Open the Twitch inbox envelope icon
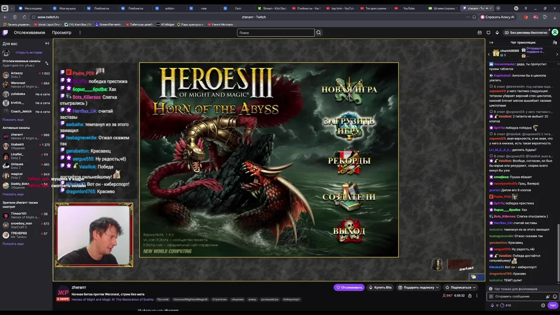Image resolution: width=560 pixels, height=315 pixels. click(479, 32)
